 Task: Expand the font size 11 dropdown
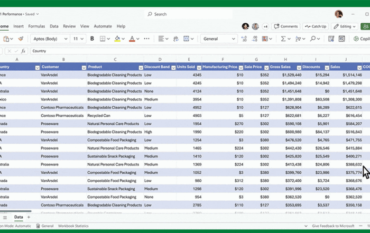[x=82, y=39]
